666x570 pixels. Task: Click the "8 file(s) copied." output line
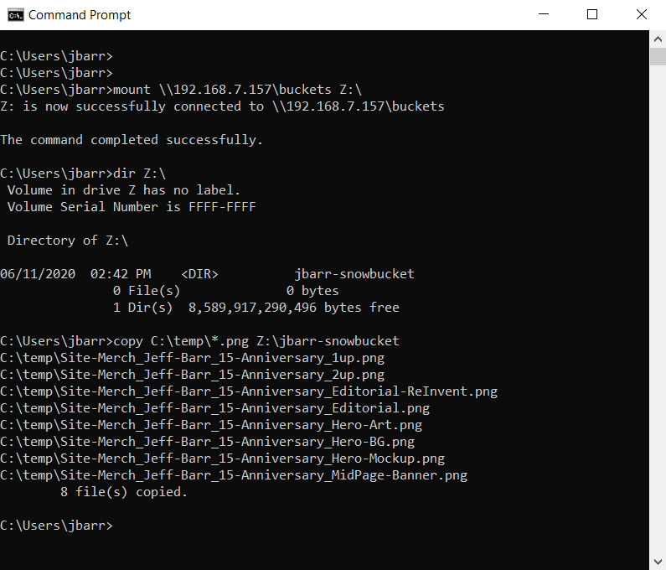point(124,492)
